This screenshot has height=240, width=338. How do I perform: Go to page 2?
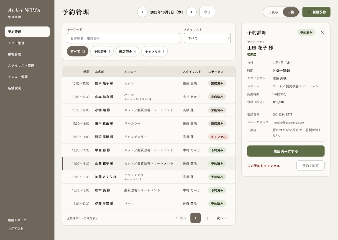(207, 218)
